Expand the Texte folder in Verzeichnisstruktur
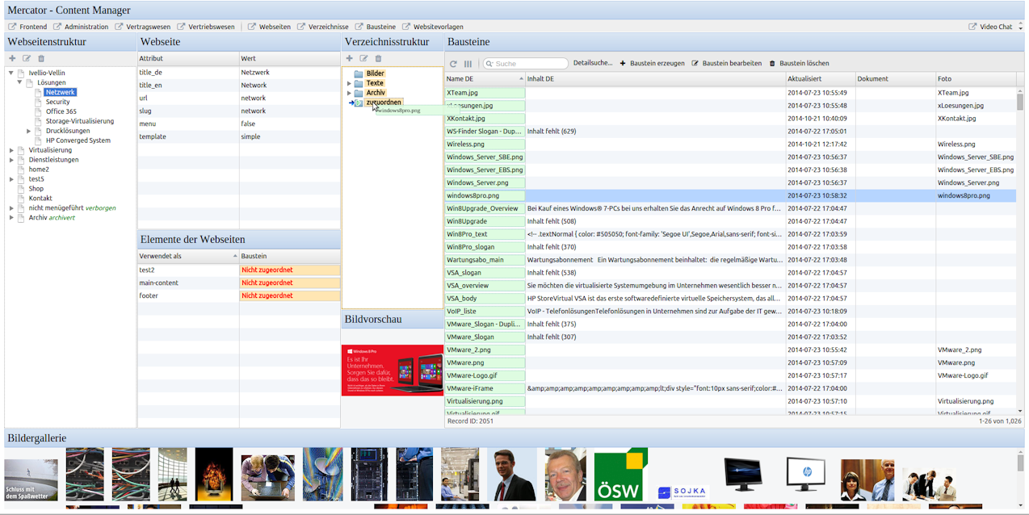Screen dimensions: 1029x515 click(348, 82)
